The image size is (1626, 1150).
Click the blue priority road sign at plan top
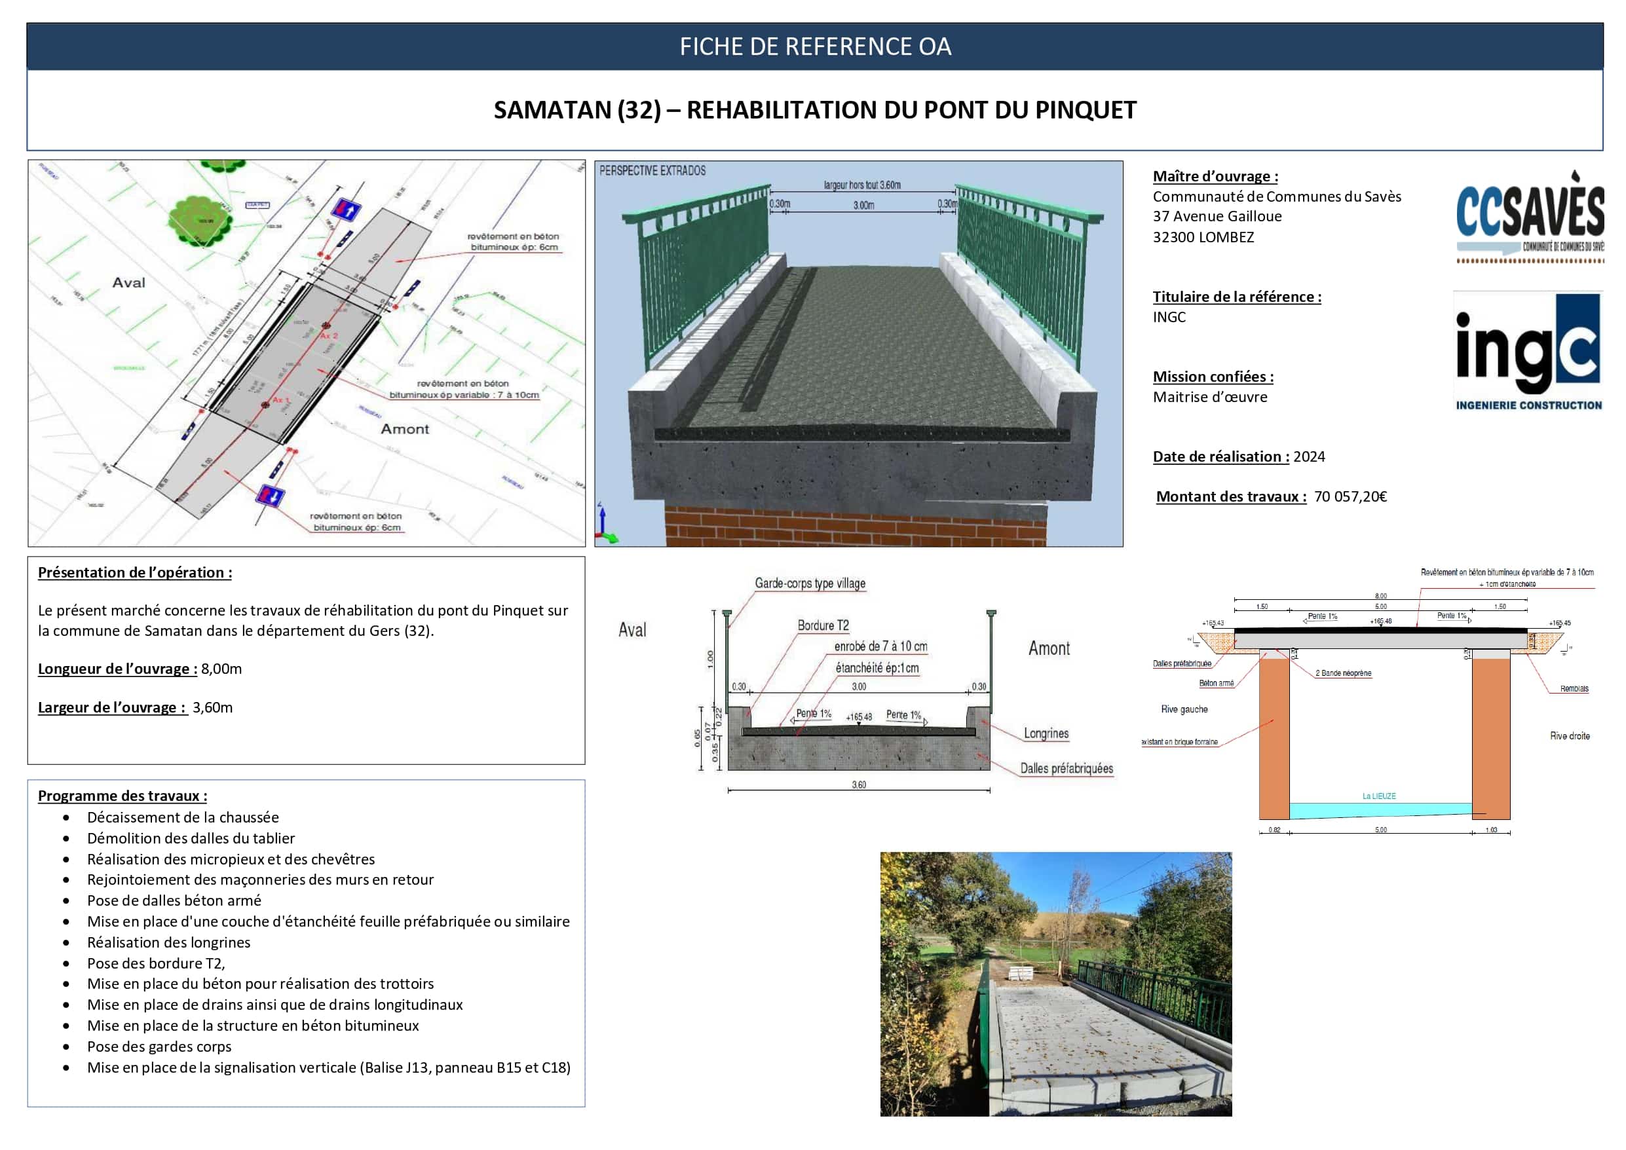coord(347,210)
